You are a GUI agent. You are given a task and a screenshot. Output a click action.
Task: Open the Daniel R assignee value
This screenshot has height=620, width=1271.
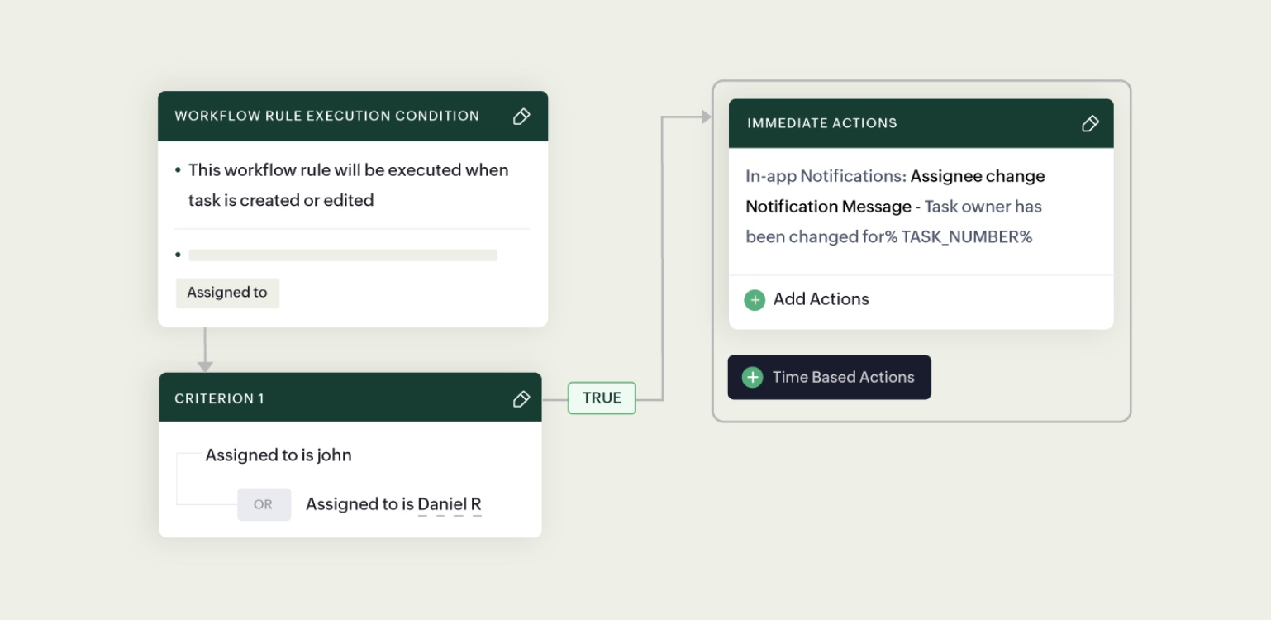point(450,504)
